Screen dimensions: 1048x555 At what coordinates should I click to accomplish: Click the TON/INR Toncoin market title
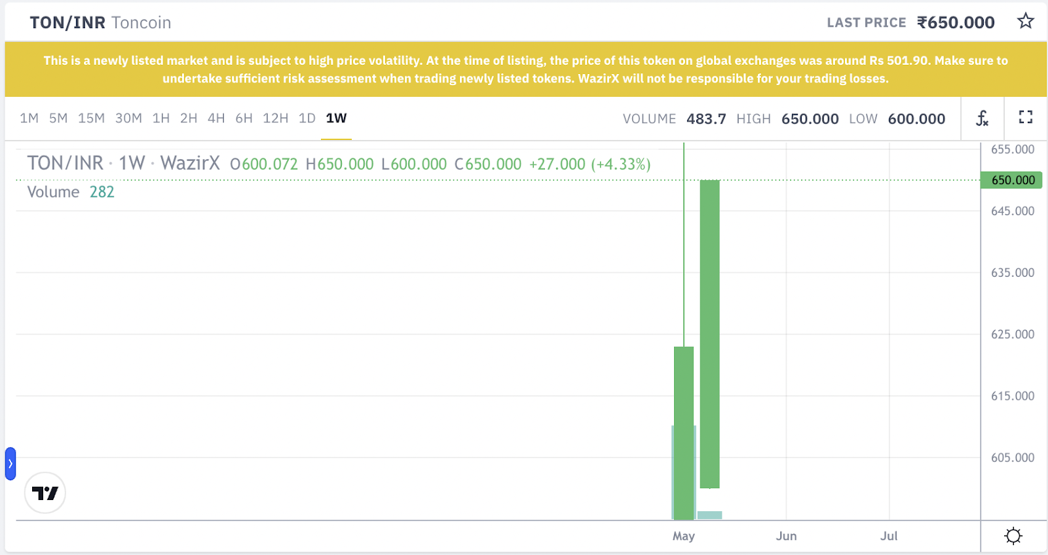(x=100, y=23)
